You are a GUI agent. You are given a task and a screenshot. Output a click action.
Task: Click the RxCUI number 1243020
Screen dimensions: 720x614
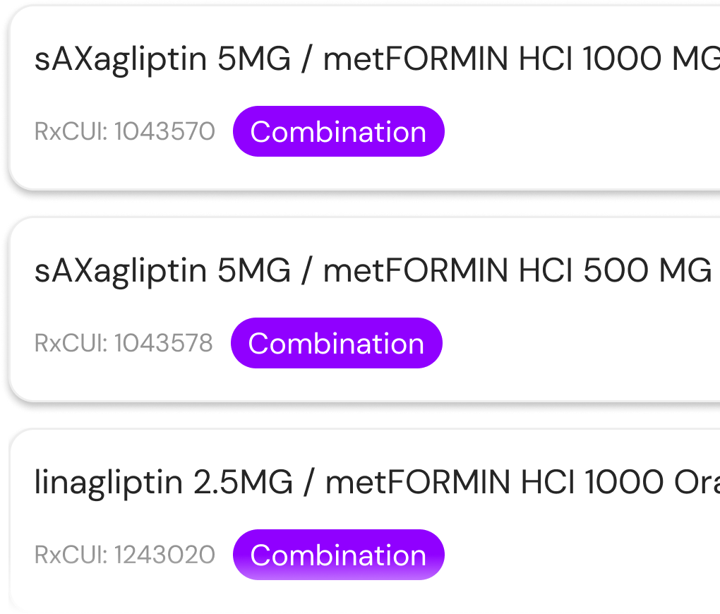tap(164, 555)
